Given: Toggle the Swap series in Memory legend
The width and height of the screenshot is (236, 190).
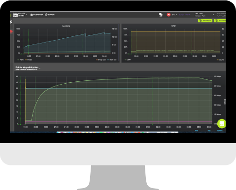Looking at the screenshot, I should [28, 60].
